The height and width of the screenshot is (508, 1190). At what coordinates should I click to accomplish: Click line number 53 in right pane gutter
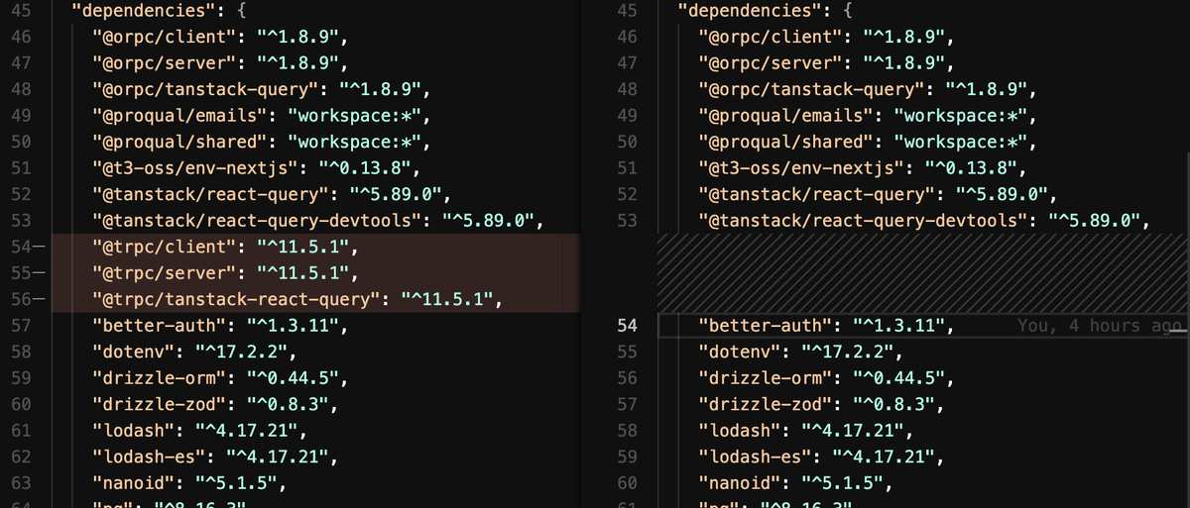point(628,219)
